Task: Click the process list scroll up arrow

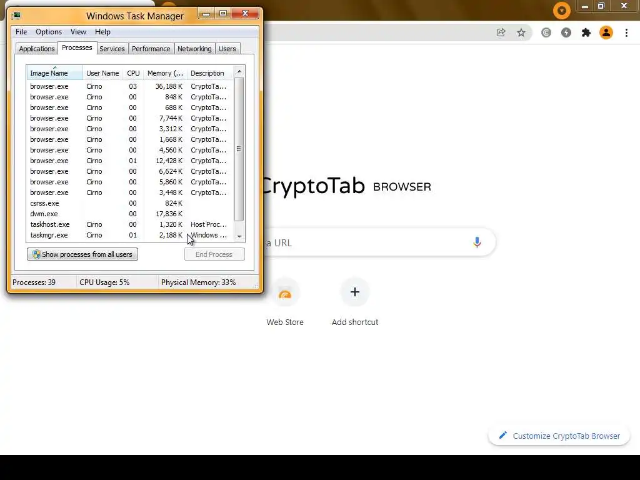Action: tap(239, 71)
